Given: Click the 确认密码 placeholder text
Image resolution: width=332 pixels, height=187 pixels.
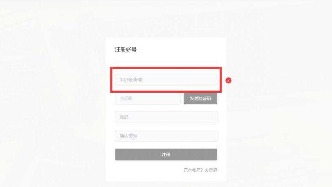Looking at the screenshot, I should (128, 136).
